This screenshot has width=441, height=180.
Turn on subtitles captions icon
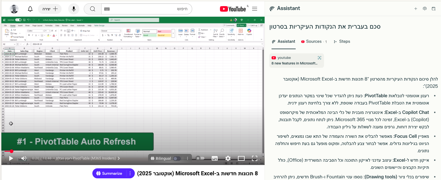(215, 158)
